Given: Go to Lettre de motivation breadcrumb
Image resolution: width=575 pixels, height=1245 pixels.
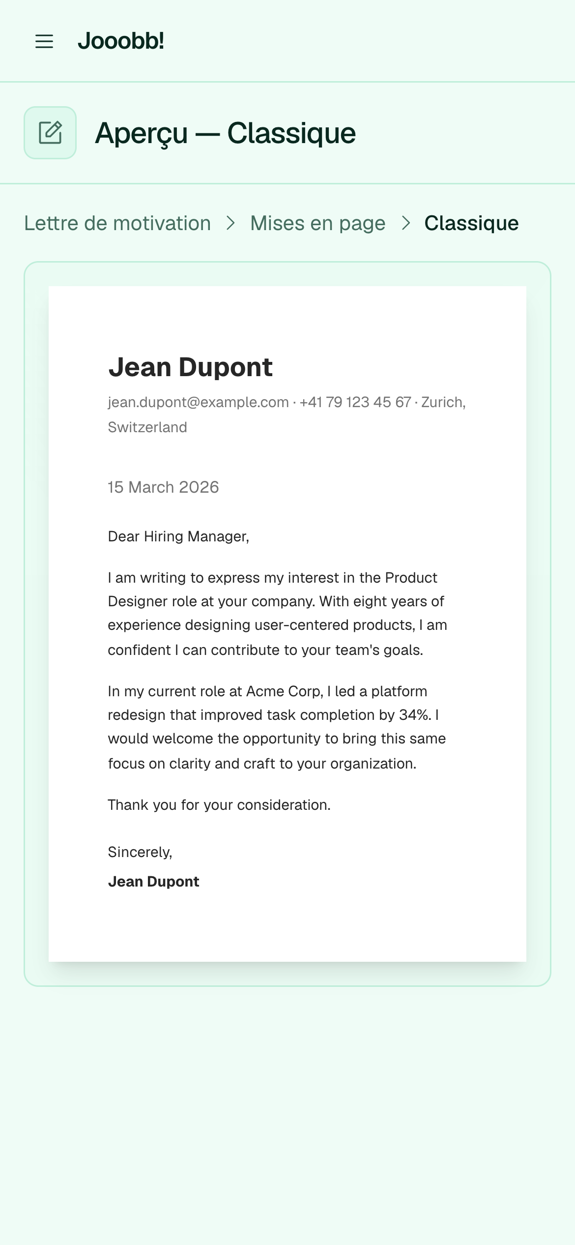Looking at the screenshot, I should point(117,223).
